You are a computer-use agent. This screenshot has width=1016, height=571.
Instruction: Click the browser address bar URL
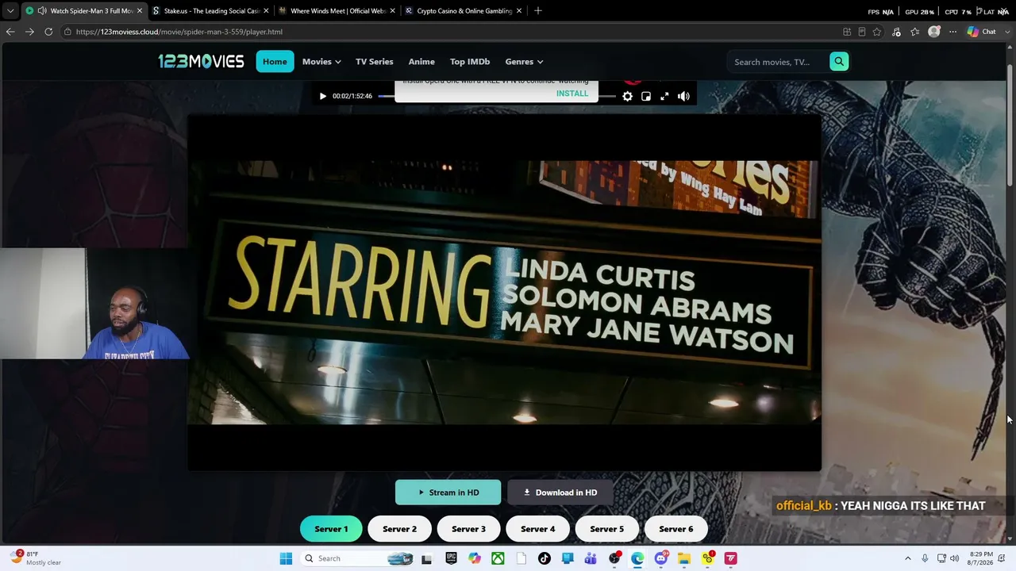coord(179,32)
